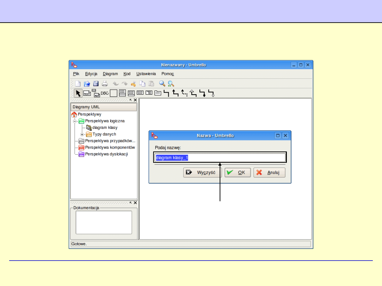Click the Podaj nazwę text field
This screenshot has width=382, height=286.
coord(220,157)
